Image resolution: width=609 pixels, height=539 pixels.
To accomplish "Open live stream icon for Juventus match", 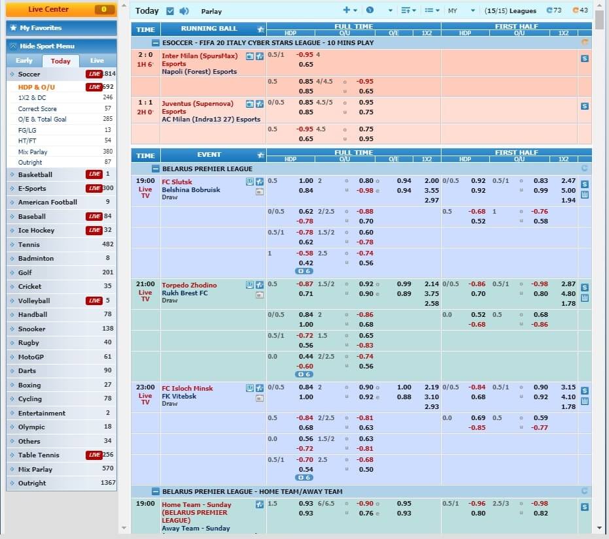I will pos(250,104).
